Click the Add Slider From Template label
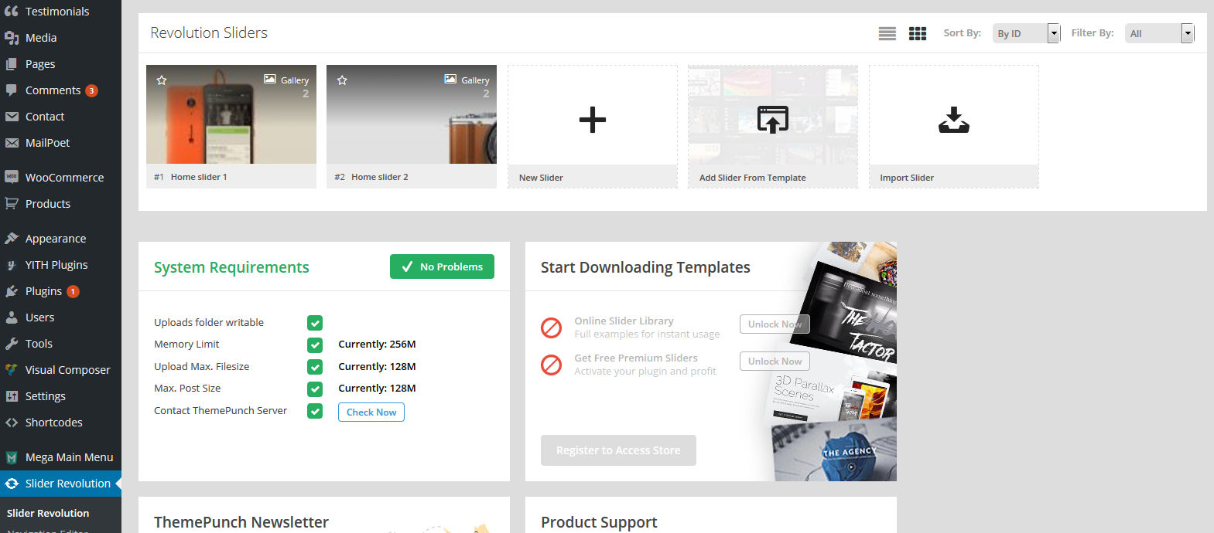 click(752, 178)
